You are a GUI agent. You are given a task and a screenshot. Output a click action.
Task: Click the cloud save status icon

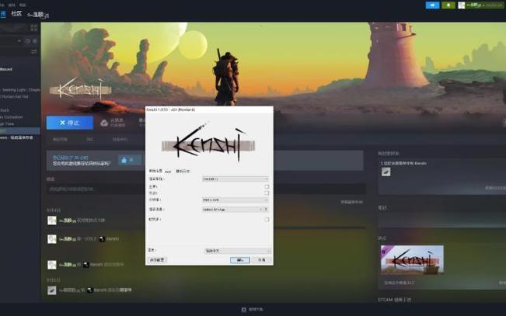click(x=104, y=123)
